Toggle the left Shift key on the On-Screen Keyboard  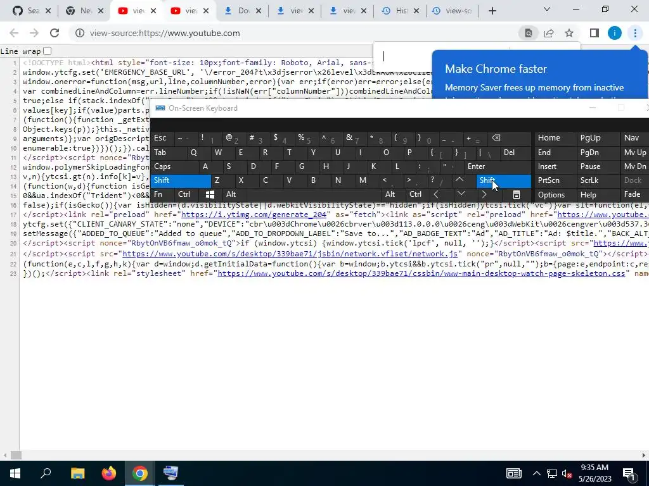(x=181, y=180)
